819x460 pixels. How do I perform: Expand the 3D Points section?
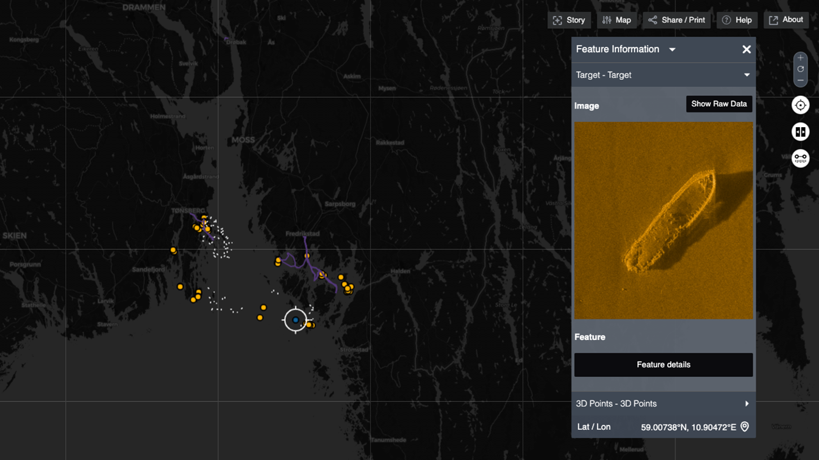[746, 404]
